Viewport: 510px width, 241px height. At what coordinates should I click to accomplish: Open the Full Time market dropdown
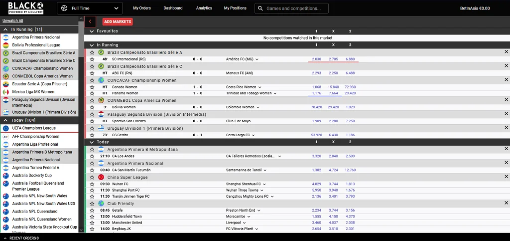tap(90, 8)
